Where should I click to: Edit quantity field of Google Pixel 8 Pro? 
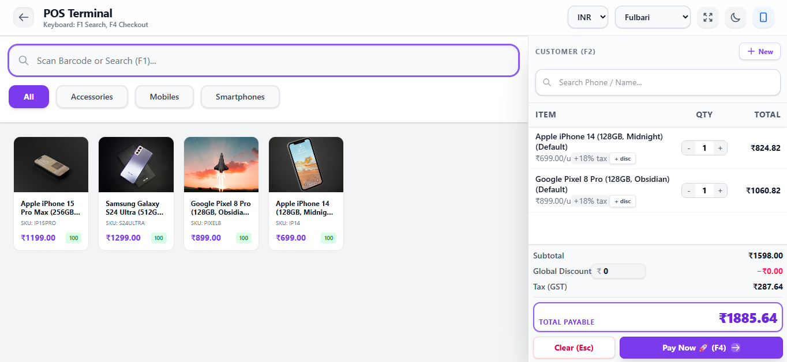click(704, 190)
